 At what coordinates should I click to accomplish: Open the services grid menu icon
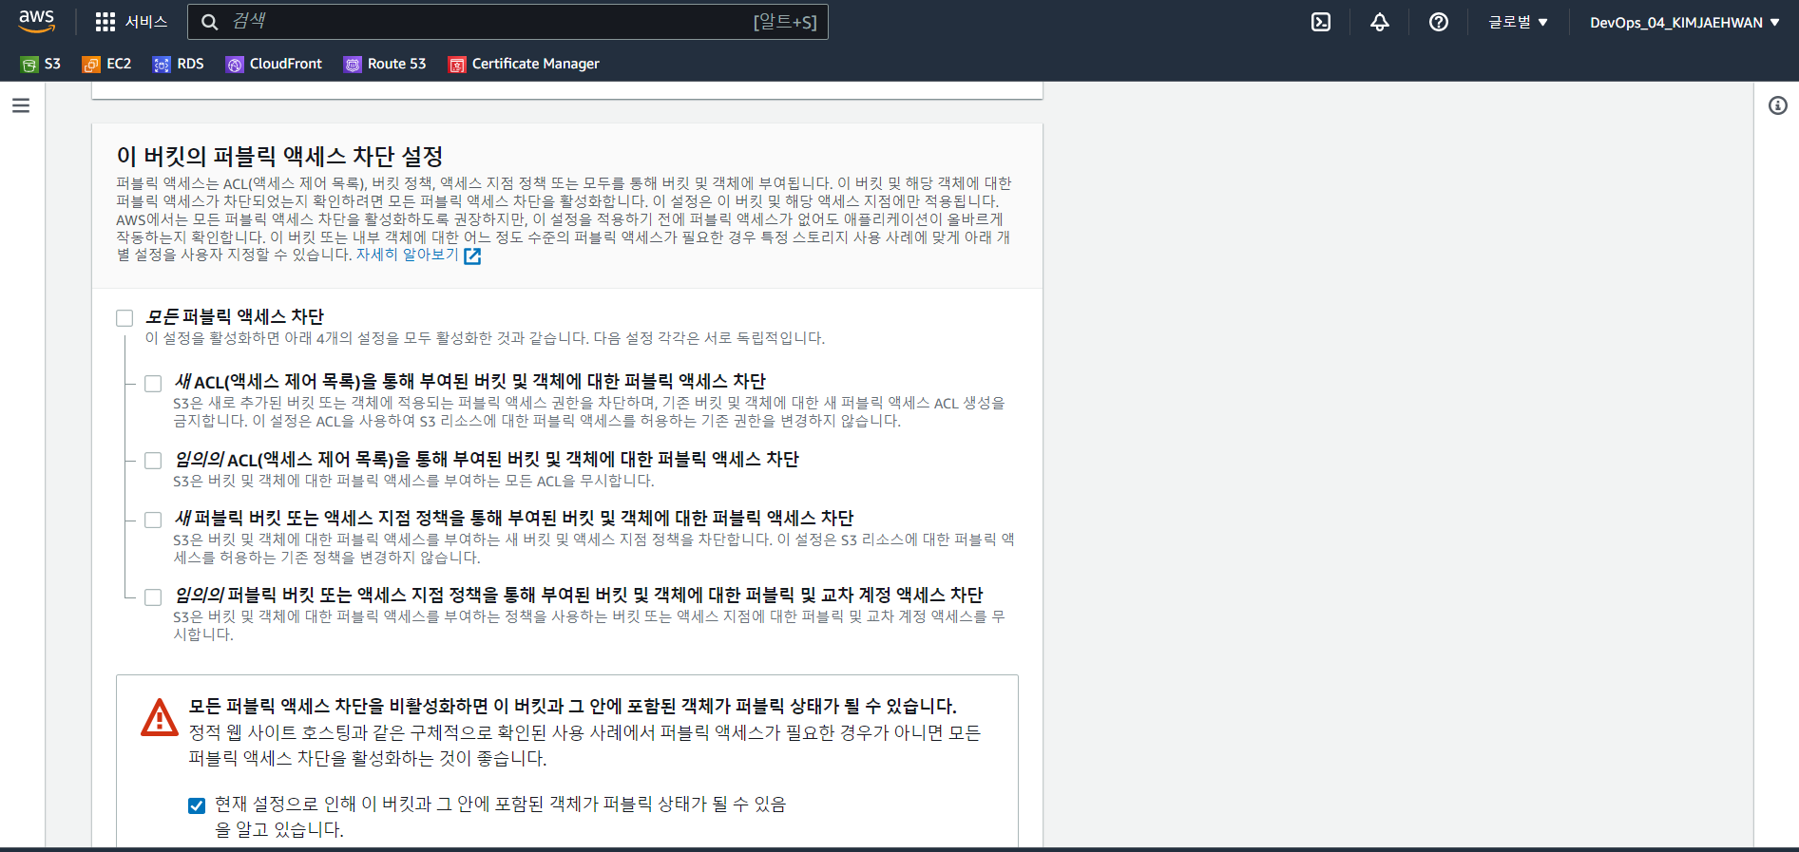[105, 22]
